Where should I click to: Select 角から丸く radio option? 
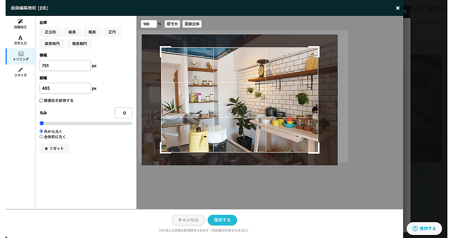tap(42, 131)
